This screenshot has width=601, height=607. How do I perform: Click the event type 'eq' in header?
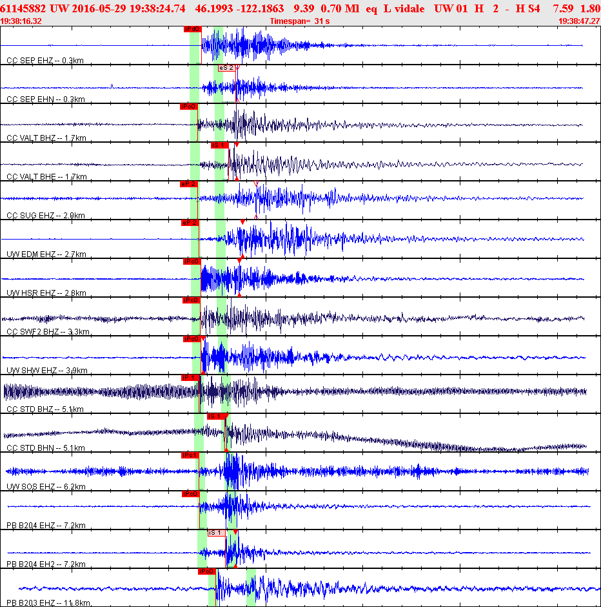[371, 9]
